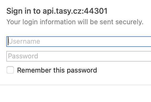Click into the Password field
The image size is (151, 102).
(79, 56)
